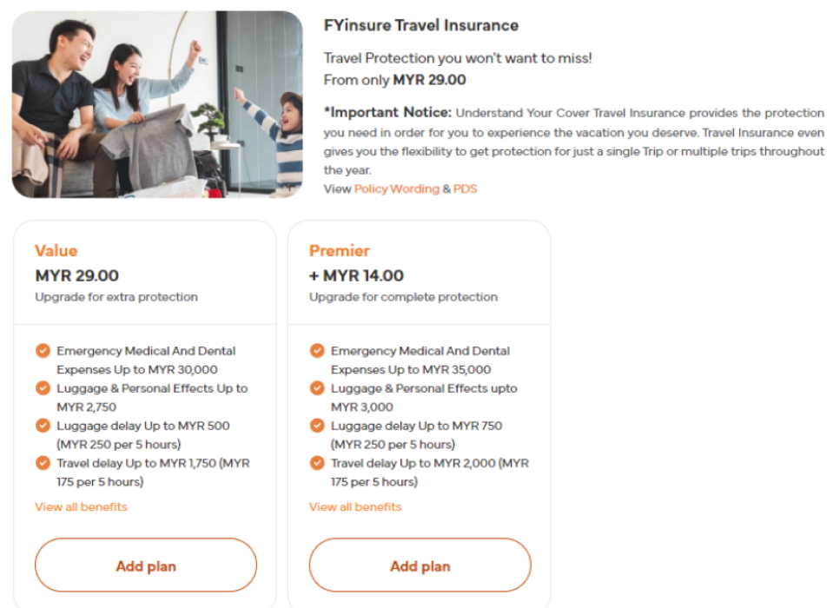Click Premier plan Emergency Medical checkmark icon
This screenshot has height=608, width=833.
coord(317,351)
